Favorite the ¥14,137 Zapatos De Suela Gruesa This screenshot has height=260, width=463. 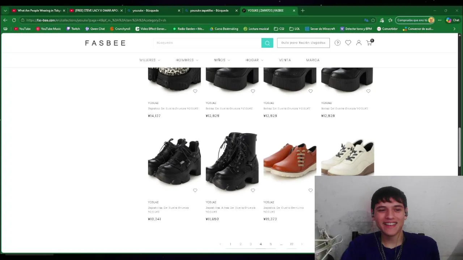click(x=195, y=91)
